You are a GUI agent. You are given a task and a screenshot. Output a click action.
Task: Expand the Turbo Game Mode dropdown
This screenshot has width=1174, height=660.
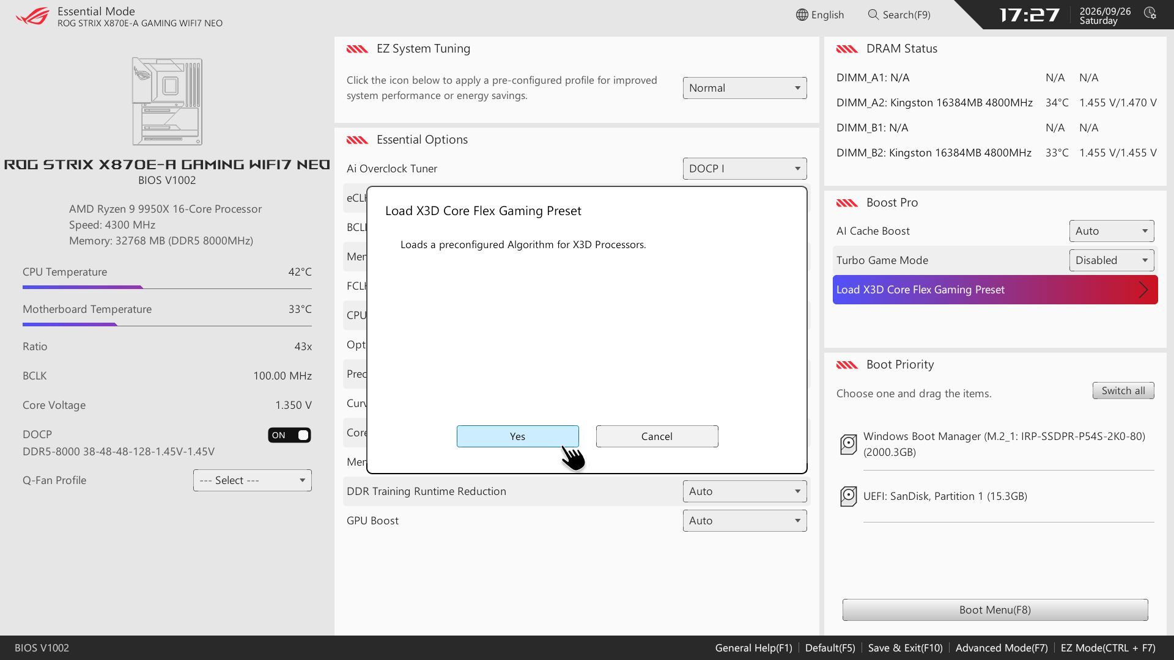click(x=1111, y=260)
